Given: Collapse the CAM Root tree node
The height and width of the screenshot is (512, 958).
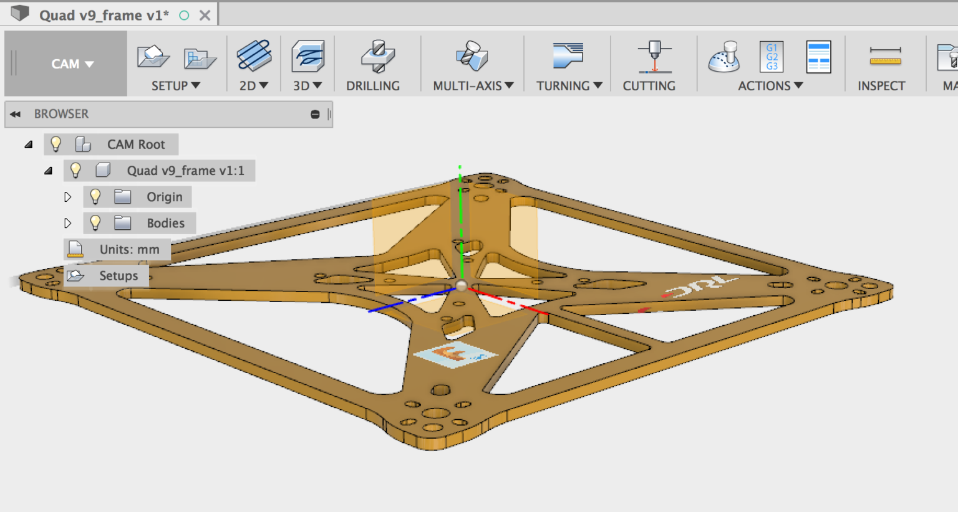Looking at the screenshot, I should (x=29, y=145).
